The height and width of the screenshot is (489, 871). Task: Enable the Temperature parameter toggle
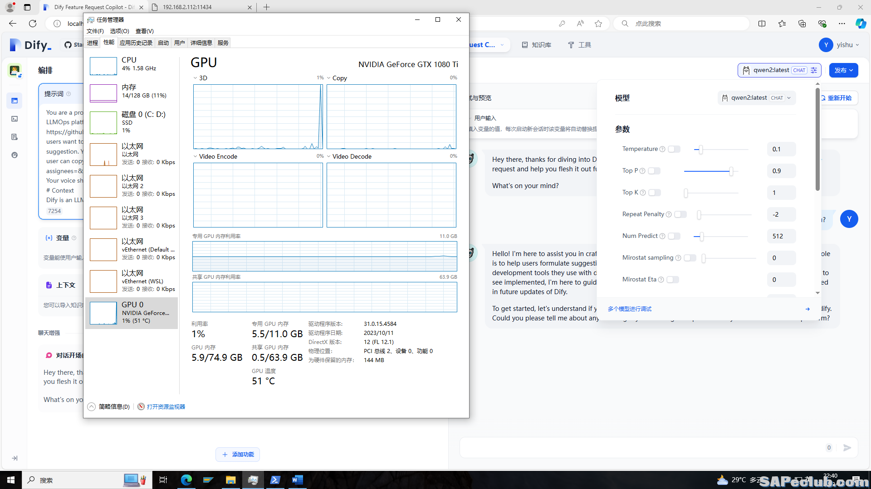(x=674, y=149)
